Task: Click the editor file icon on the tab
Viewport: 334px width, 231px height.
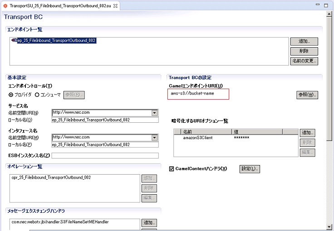Action: coord(5,5)
